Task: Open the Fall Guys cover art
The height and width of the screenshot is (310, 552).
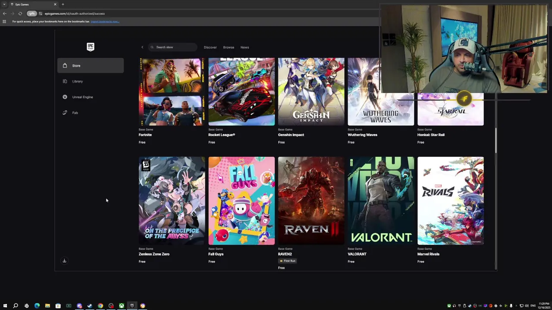Action: pos(241,201)
